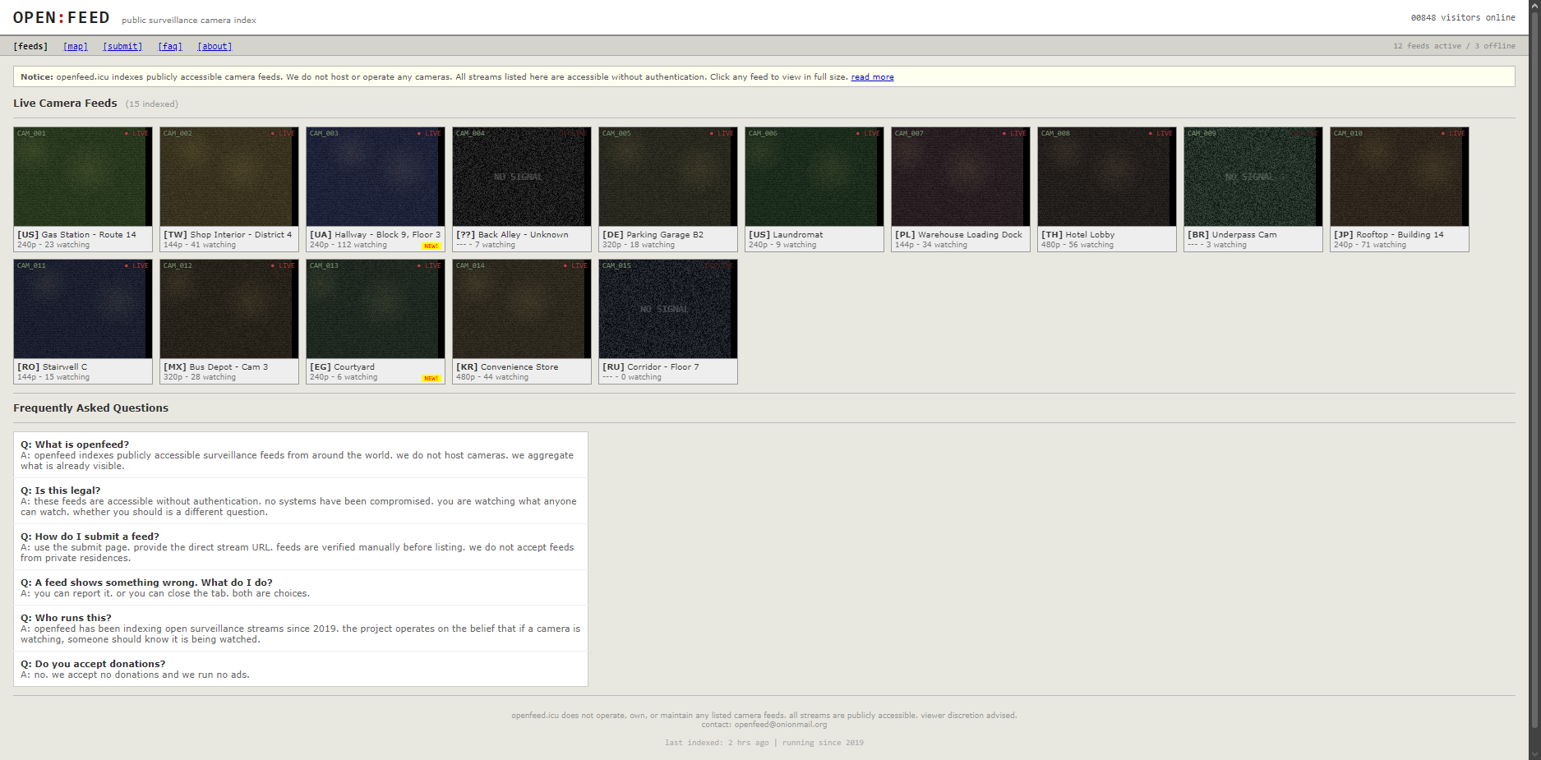This screenshot has height=760, width=1541.
Task: Open the CAM_009 Underpass Cam no-signal feed
Action: pyautogui.click(x=1253, y=177)
